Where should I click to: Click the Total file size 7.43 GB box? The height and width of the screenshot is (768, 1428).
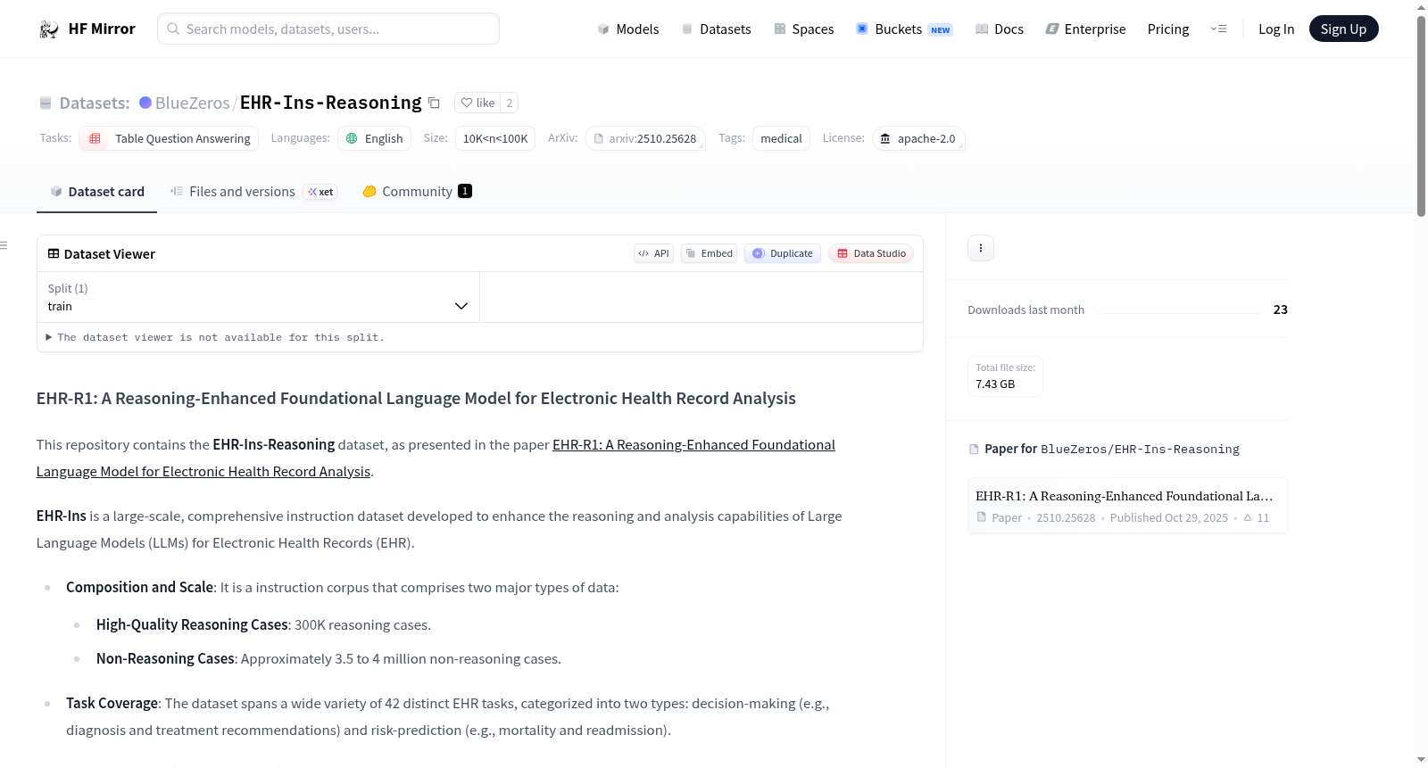click(x=1005, y=376)
